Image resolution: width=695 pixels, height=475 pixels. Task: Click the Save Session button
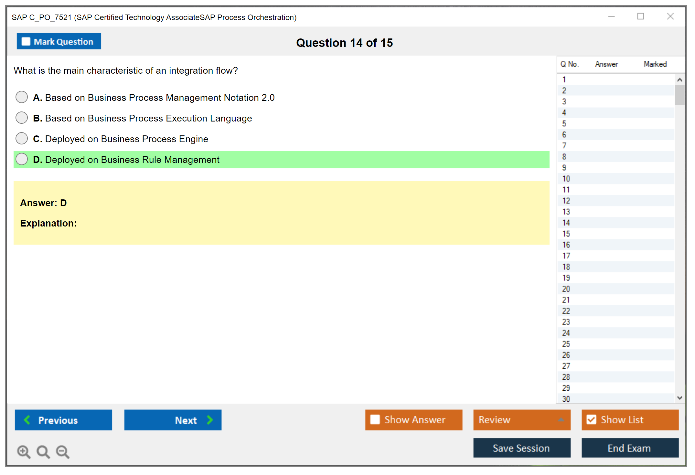point(521,448)
